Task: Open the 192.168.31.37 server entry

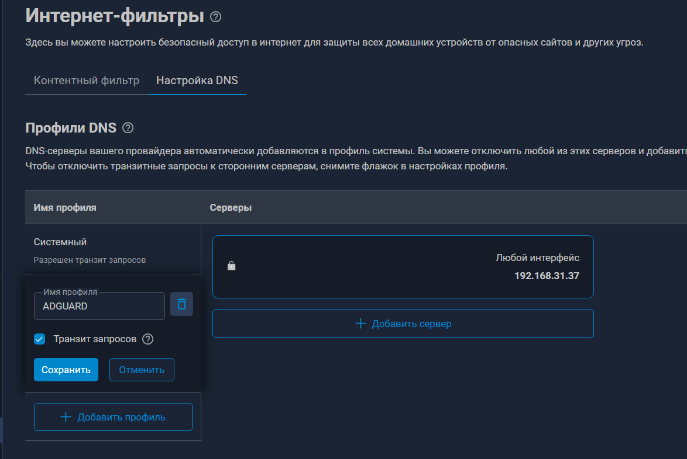Action: coord(547,276)
